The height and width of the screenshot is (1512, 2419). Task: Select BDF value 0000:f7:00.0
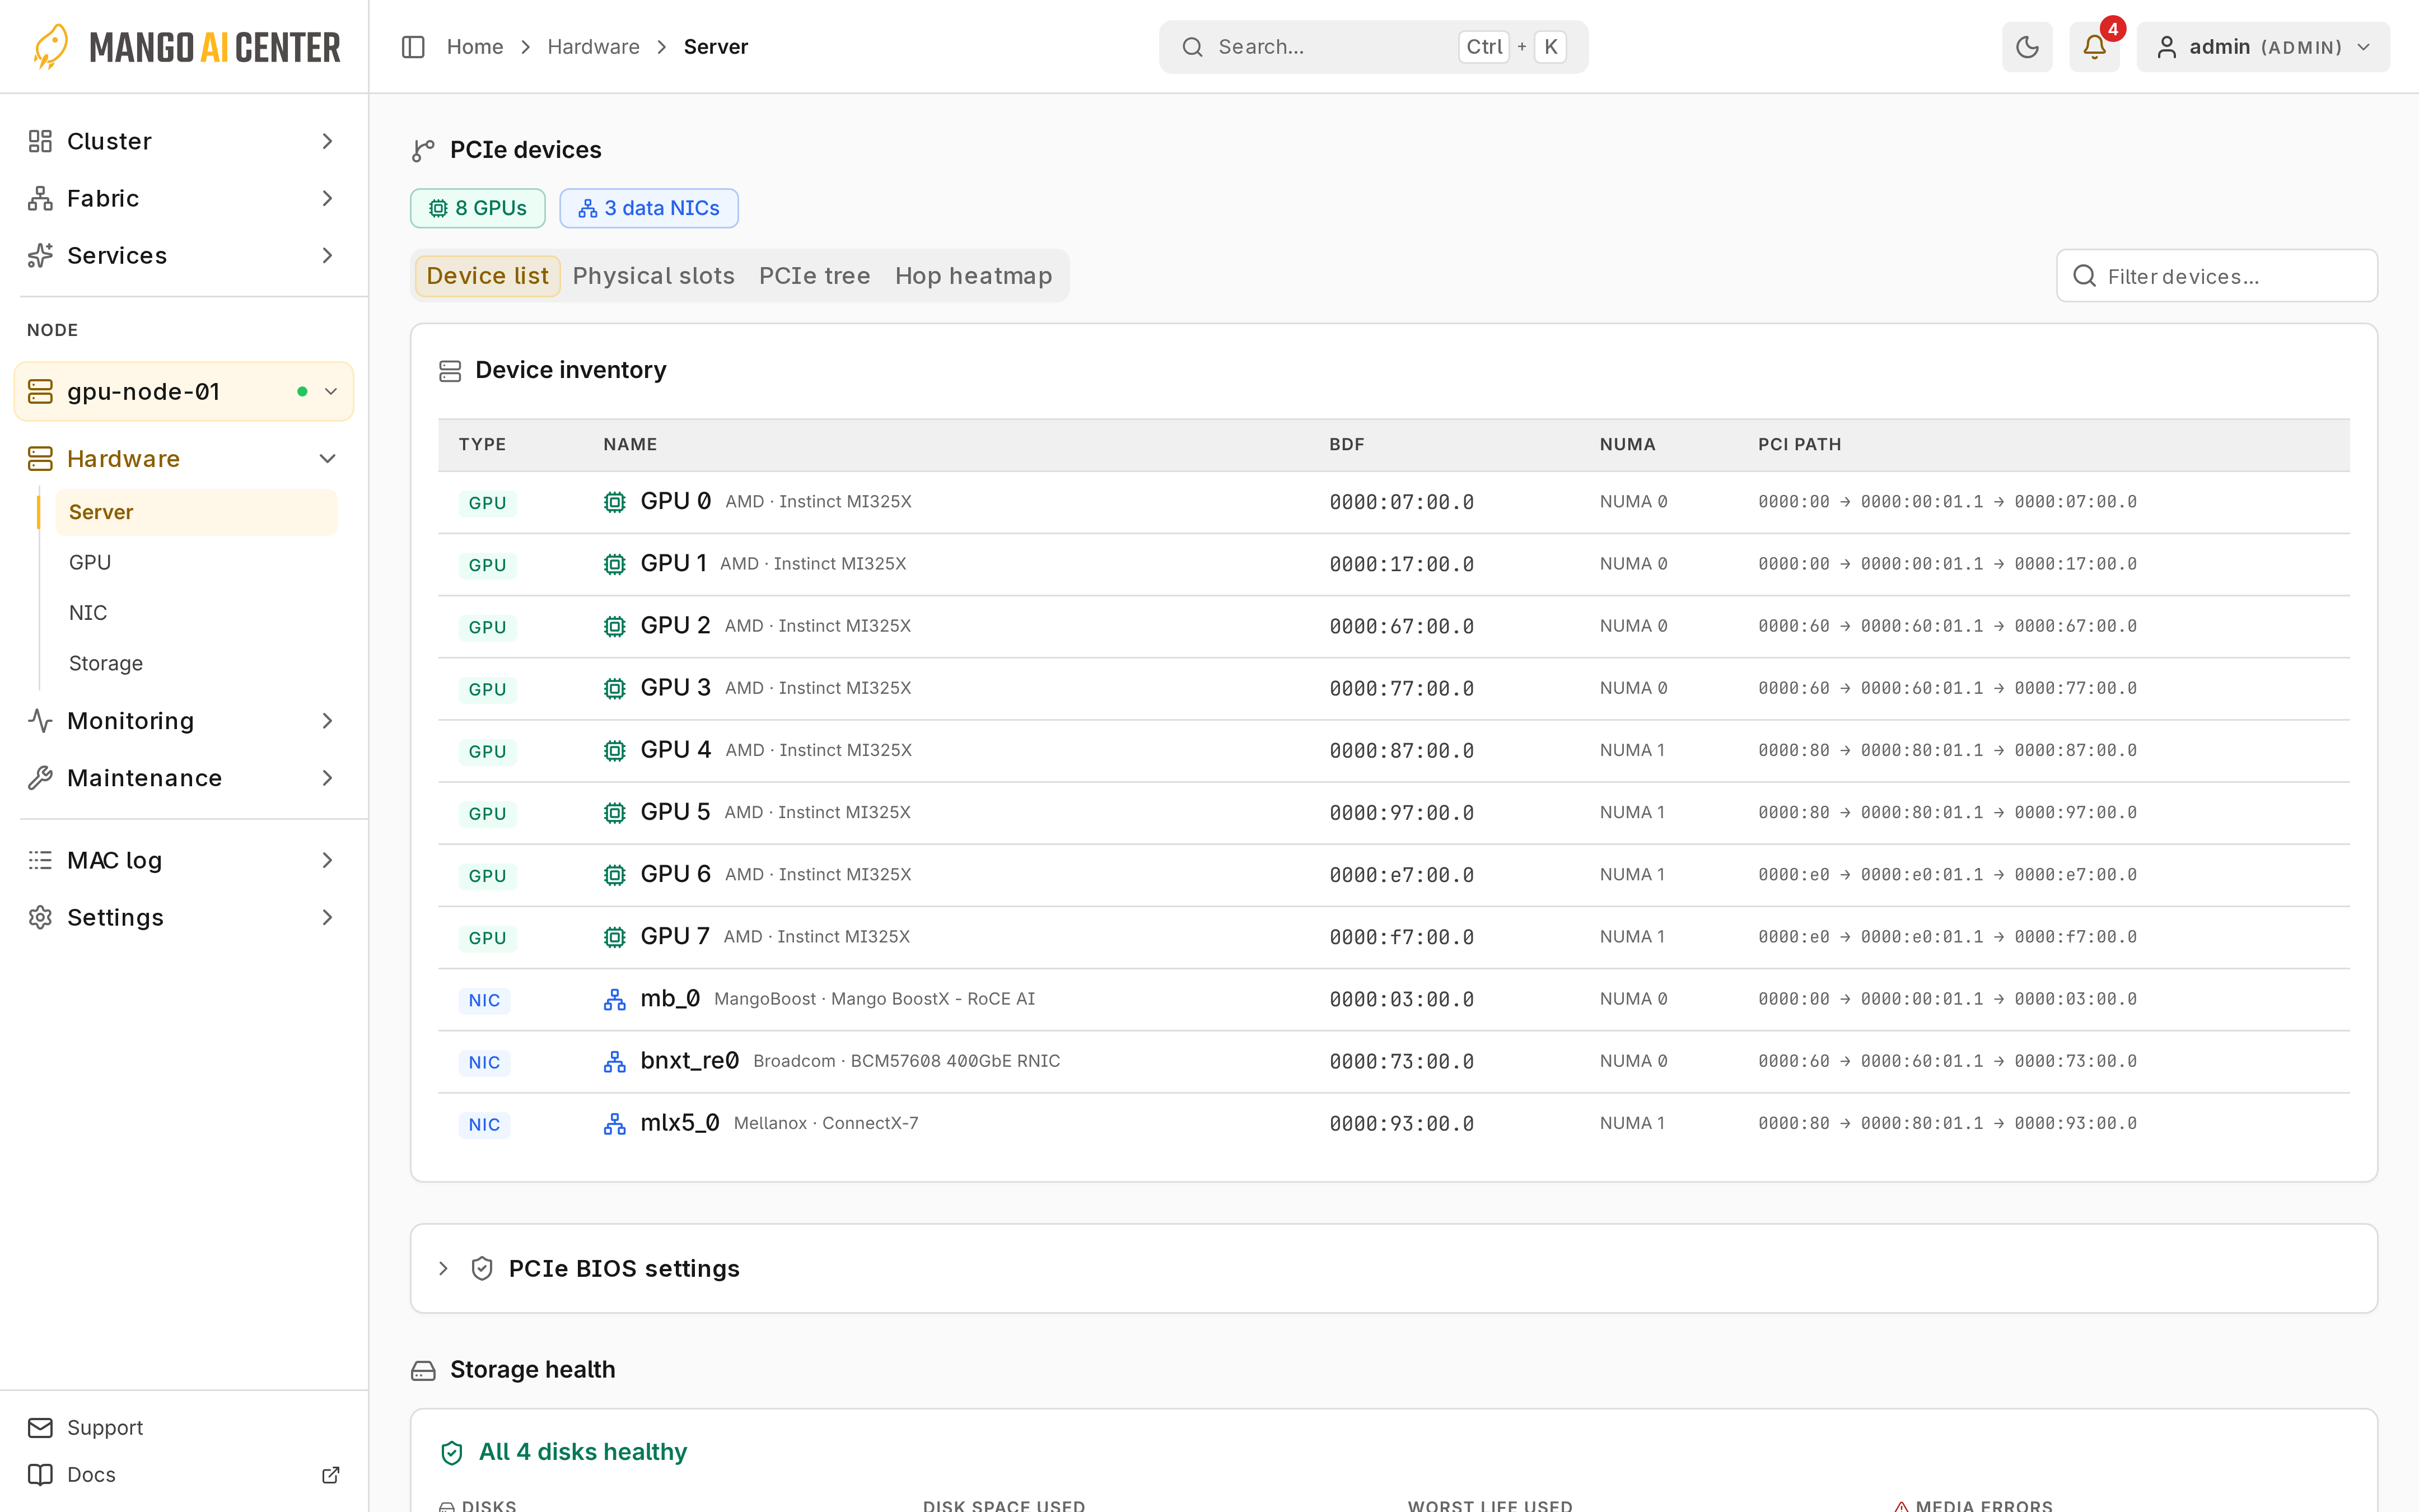[x=1402, y=937]
